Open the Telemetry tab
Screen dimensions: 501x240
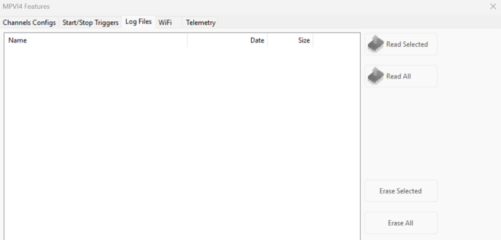200,22
